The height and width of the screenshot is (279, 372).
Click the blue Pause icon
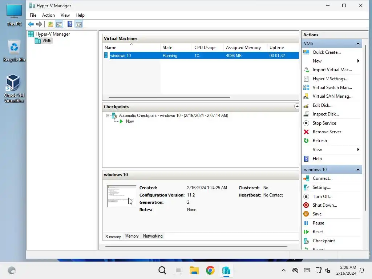306,223
